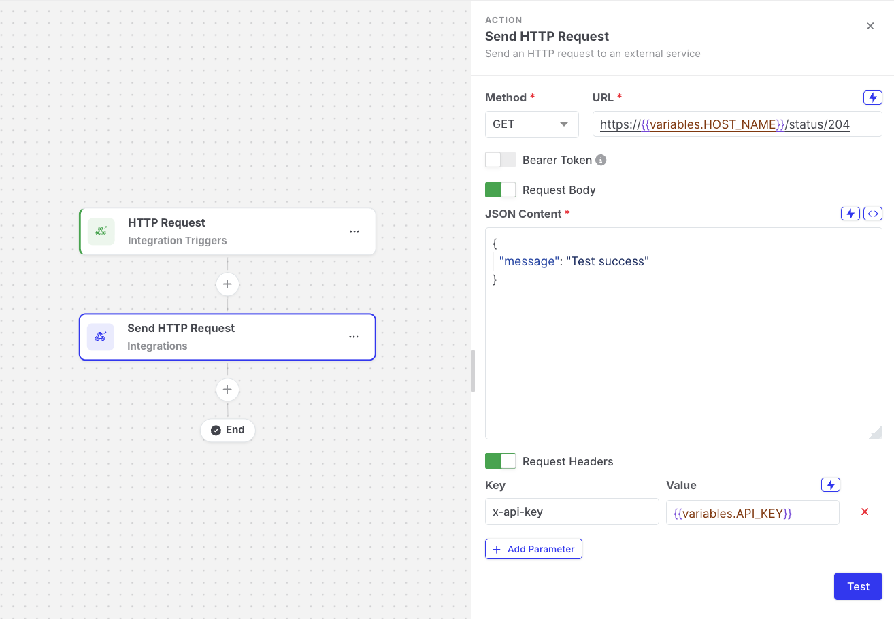Viewport: 894px width, 619px height.
Task: Enable the Bearer Token toggle
Action: (x=500, y=160)
